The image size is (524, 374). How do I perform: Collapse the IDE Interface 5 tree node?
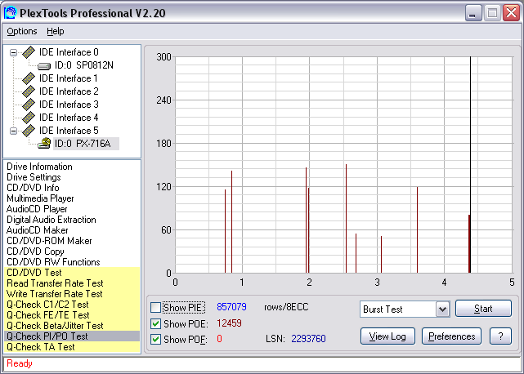pyautogui.click(x=13, y=131)
